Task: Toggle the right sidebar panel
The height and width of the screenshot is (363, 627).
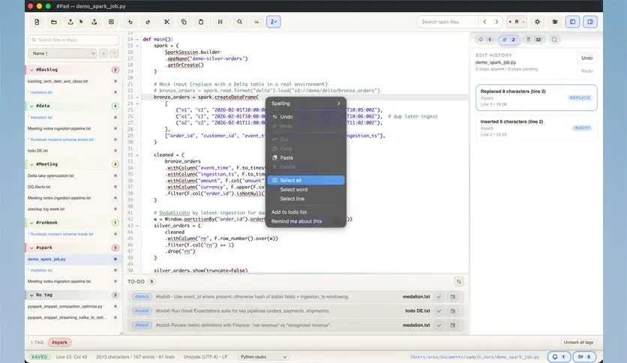Action: tap(590, 22)
